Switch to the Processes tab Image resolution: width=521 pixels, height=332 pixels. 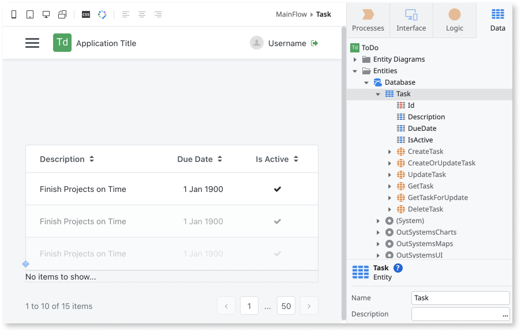(x=368, y=20)
